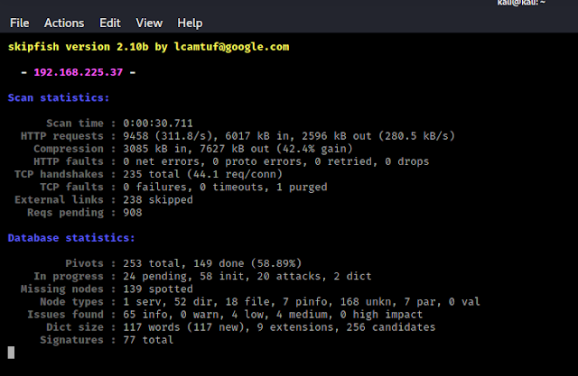
Task: Click TCP handshakes value 235 total
Action: 151,174
